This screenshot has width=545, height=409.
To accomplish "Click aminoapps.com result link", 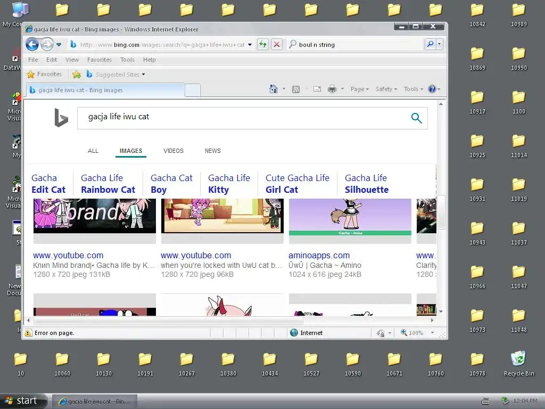I will pyautogui.click(x=319, y=255).
